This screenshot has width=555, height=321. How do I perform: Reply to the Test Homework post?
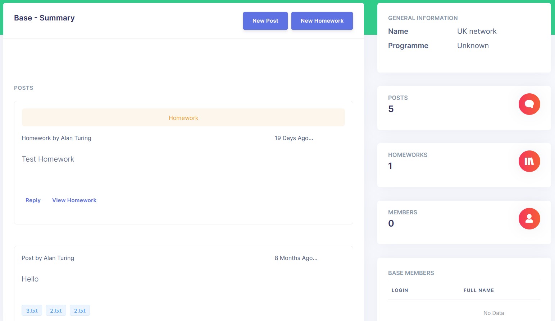click(33, 200)
